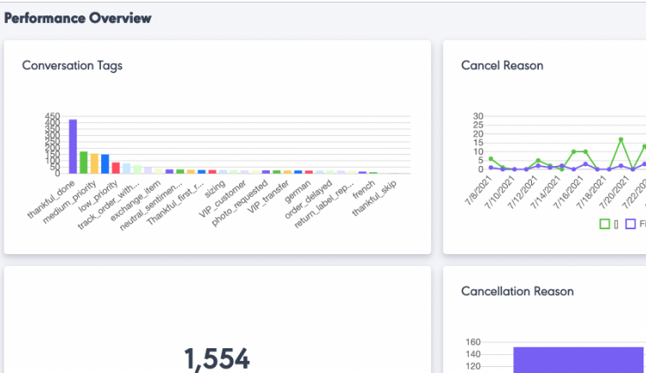Click the yellow third bar in Conversation Tags
Screen dimensions: 646x373
(94, 163)
